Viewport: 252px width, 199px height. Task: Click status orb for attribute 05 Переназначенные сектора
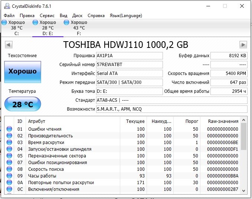(9, 156)
